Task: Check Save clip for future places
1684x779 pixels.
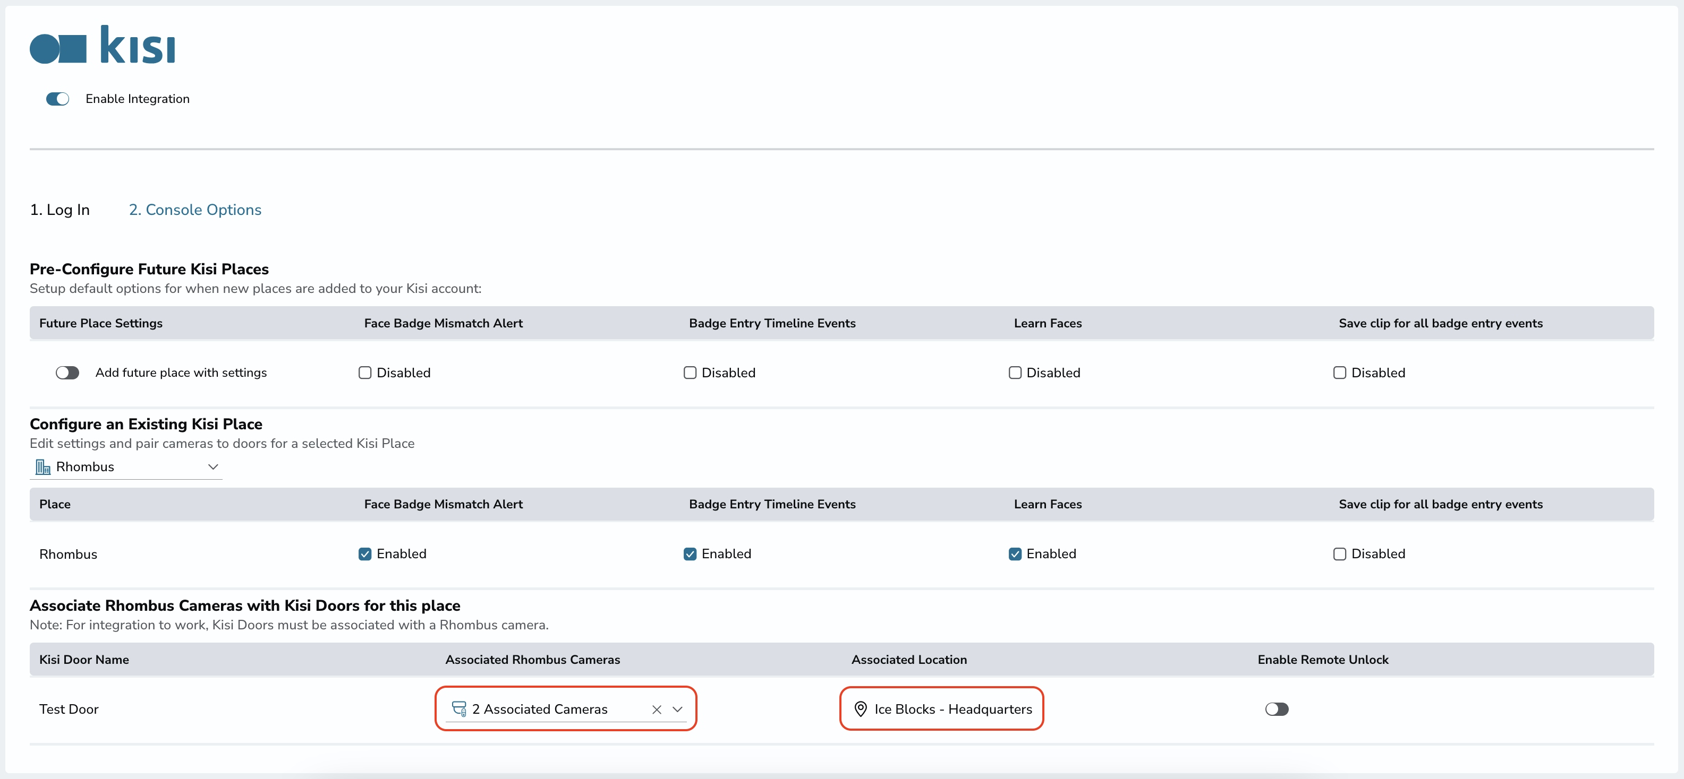Action: point(1339,373)
